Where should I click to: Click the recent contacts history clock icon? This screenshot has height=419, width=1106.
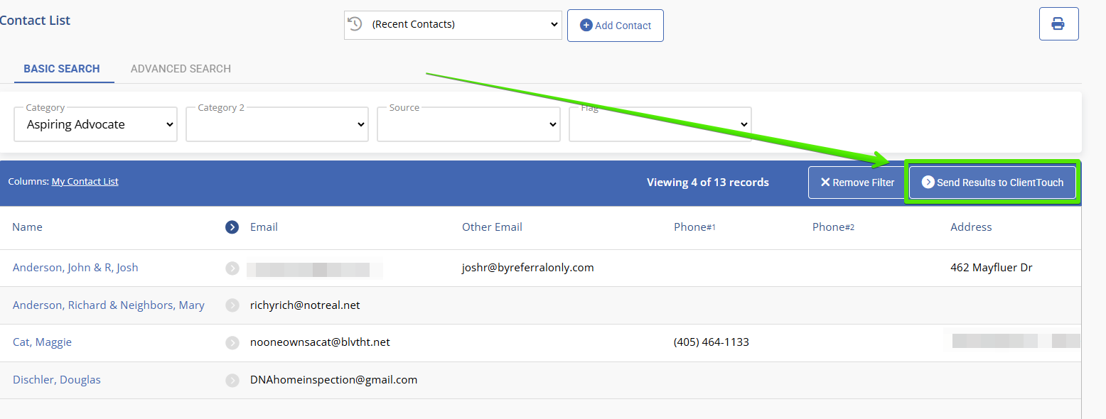coord(355,24)
